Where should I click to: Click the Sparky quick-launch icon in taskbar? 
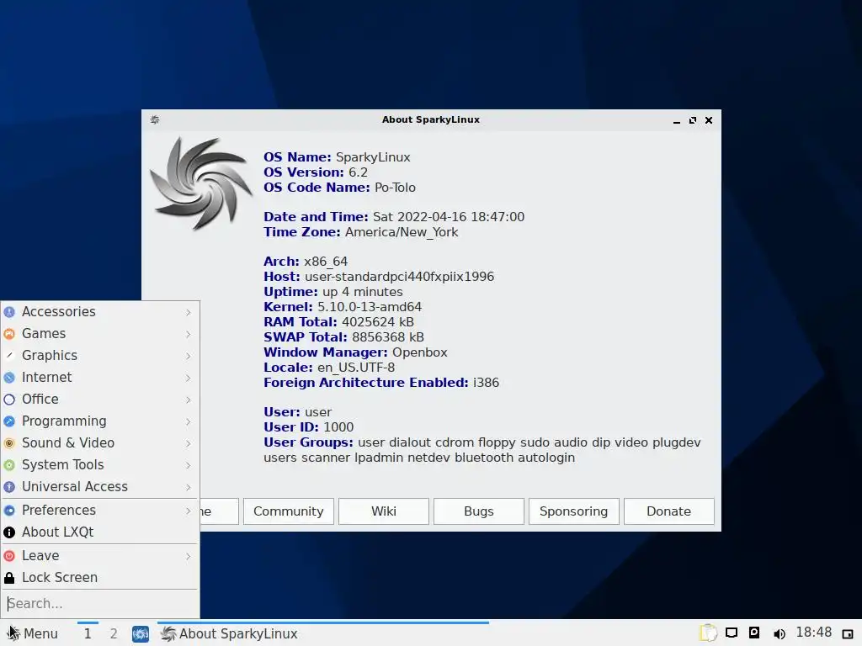click(x=141, y=634)
